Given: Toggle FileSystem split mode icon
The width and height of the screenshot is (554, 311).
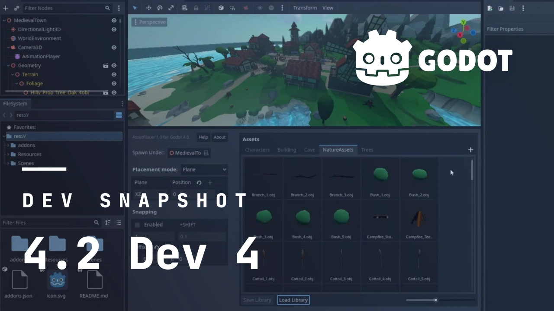Looking at the screenshot, I should [119, 115].
